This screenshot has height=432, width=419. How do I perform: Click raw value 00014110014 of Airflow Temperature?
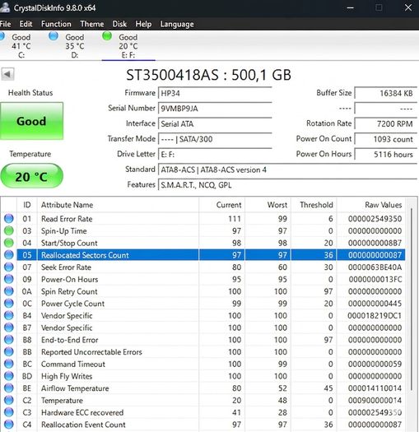pos(375,388)
